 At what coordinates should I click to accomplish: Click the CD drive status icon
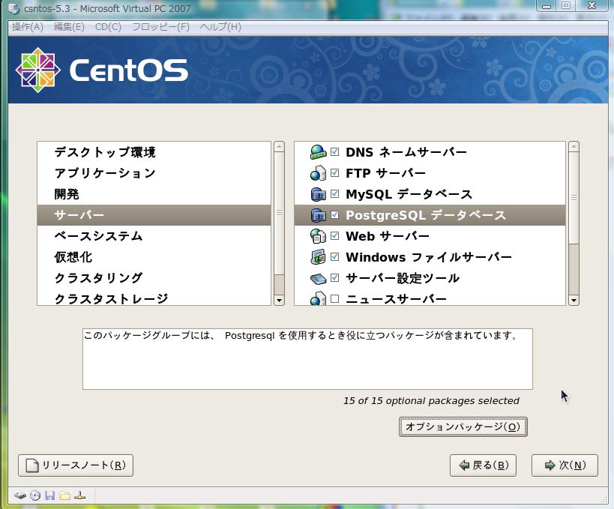35,496
